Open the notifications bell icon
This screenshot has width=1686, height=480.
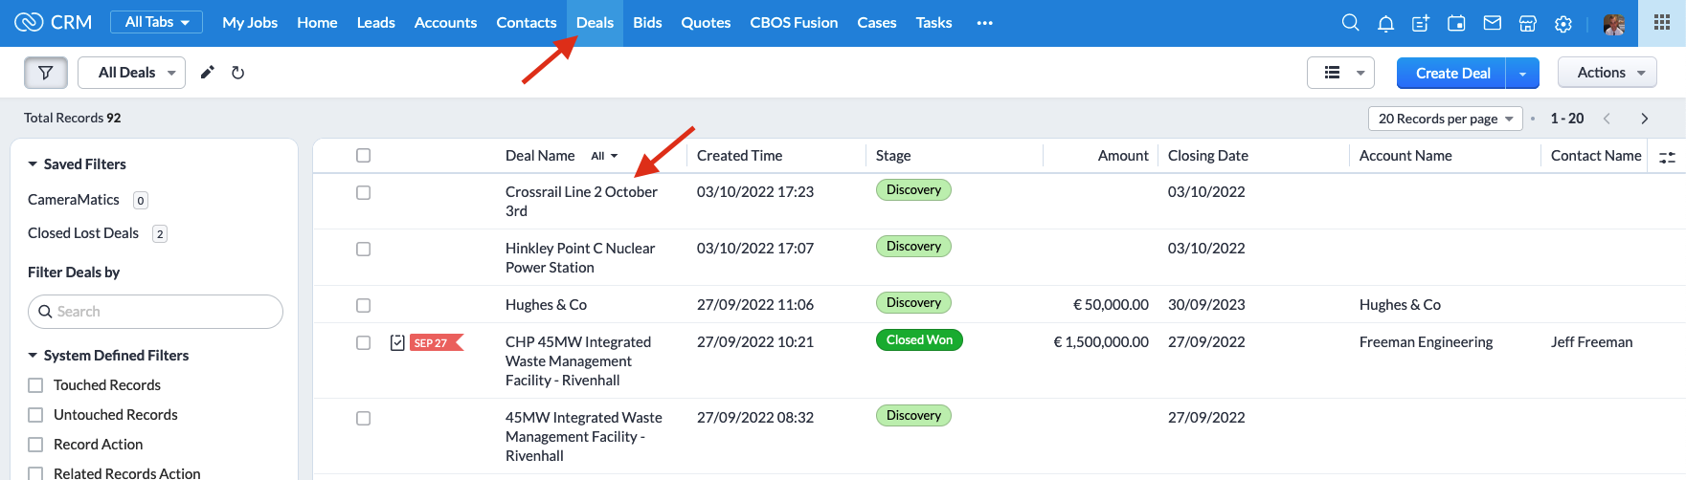tap(1385, 23)
